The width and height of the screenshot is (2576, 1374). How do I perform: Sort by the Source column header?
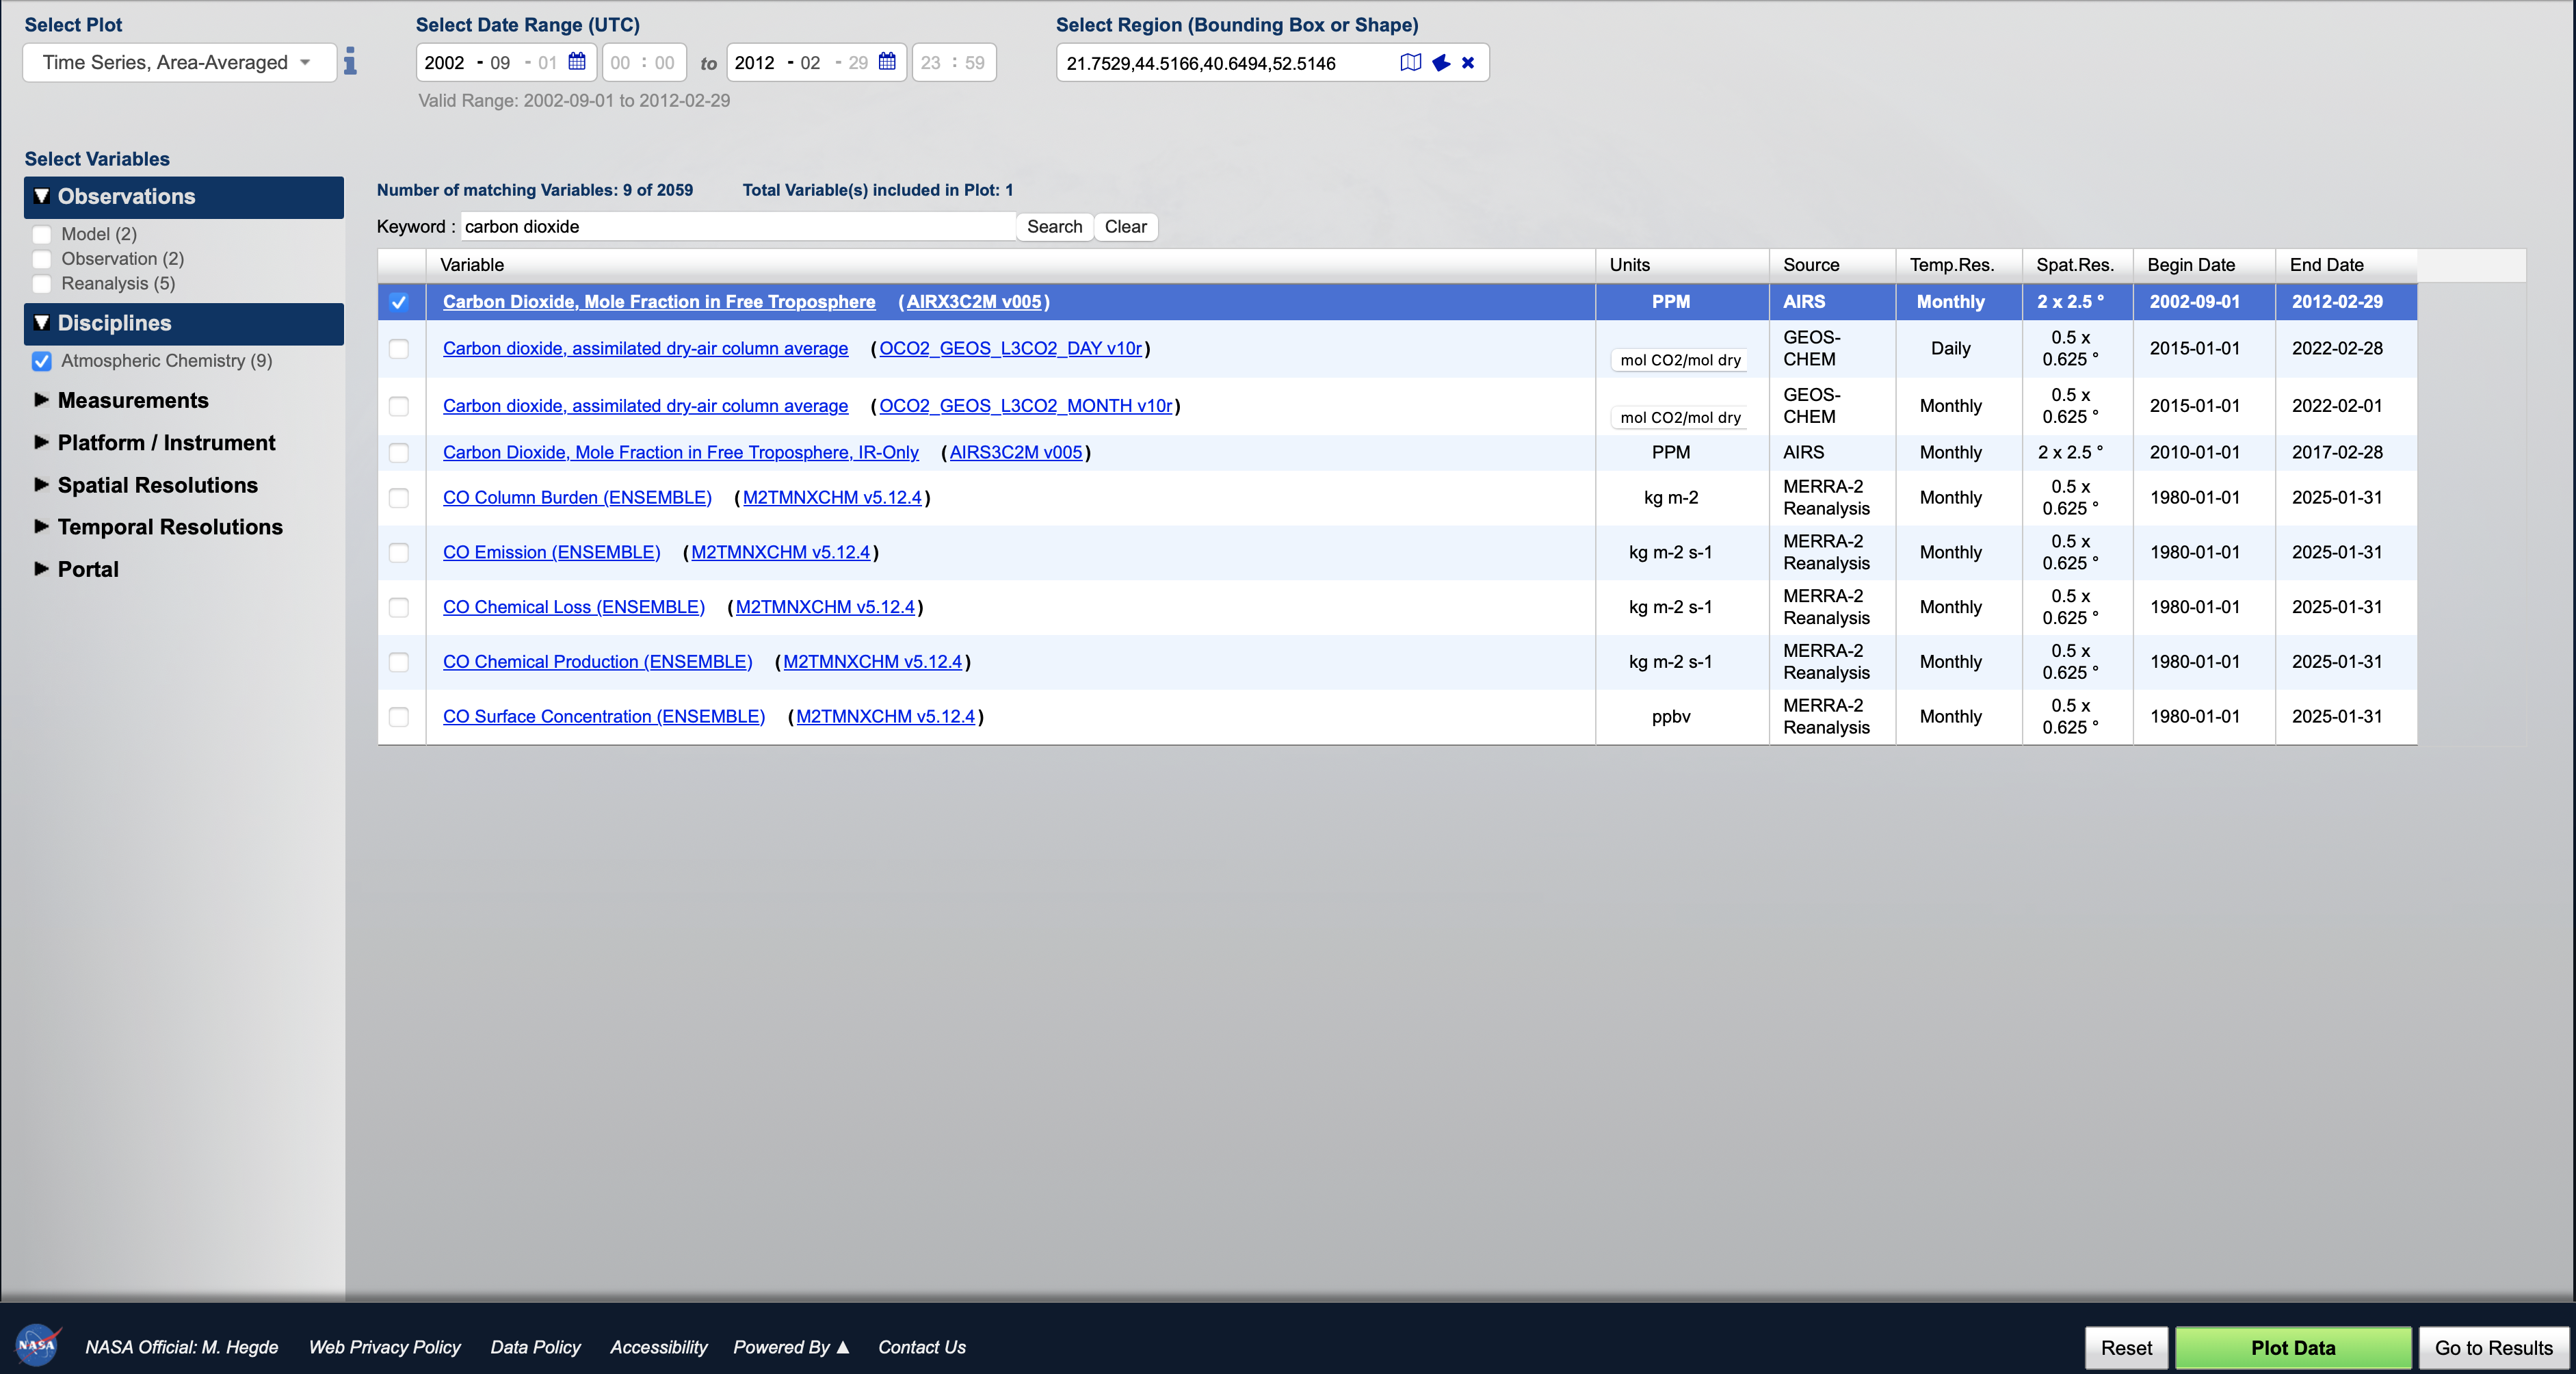tap(1832, 265)
